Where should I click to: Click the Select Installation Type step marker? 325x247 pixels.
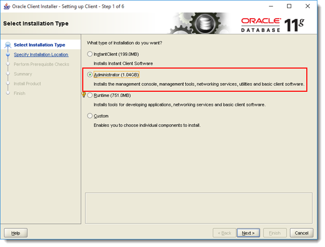pyautogui.click(x=8, y=45)
